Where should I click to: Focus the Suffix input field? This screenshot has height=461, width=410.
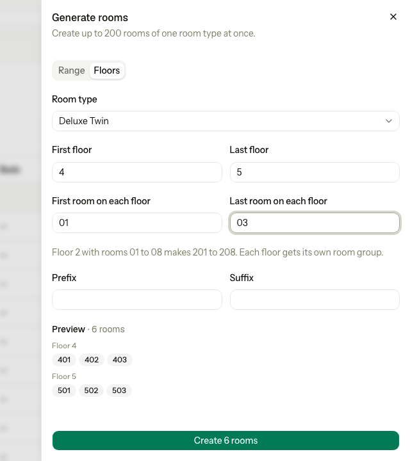315,300
